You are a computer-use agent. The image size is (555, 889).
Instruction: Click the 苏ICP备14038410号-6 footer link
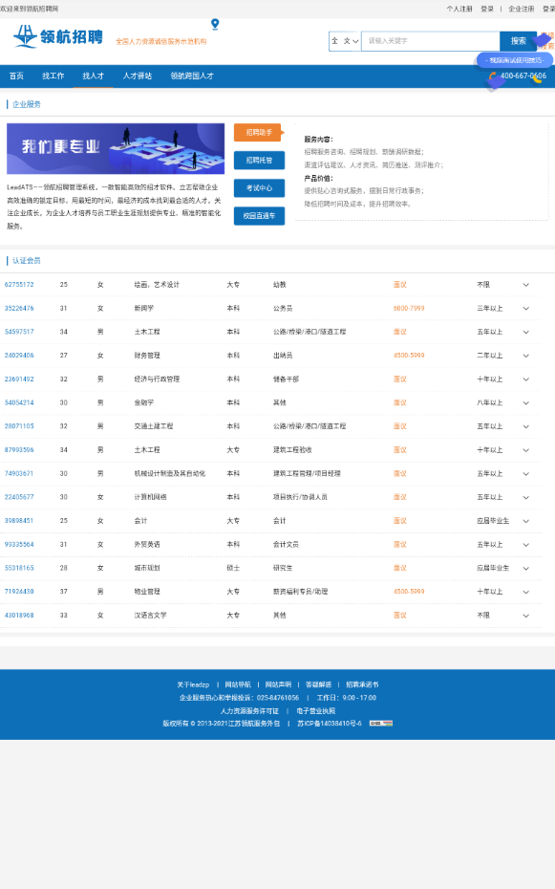point(330,724)
